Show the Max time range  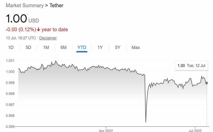pos(136,48)
